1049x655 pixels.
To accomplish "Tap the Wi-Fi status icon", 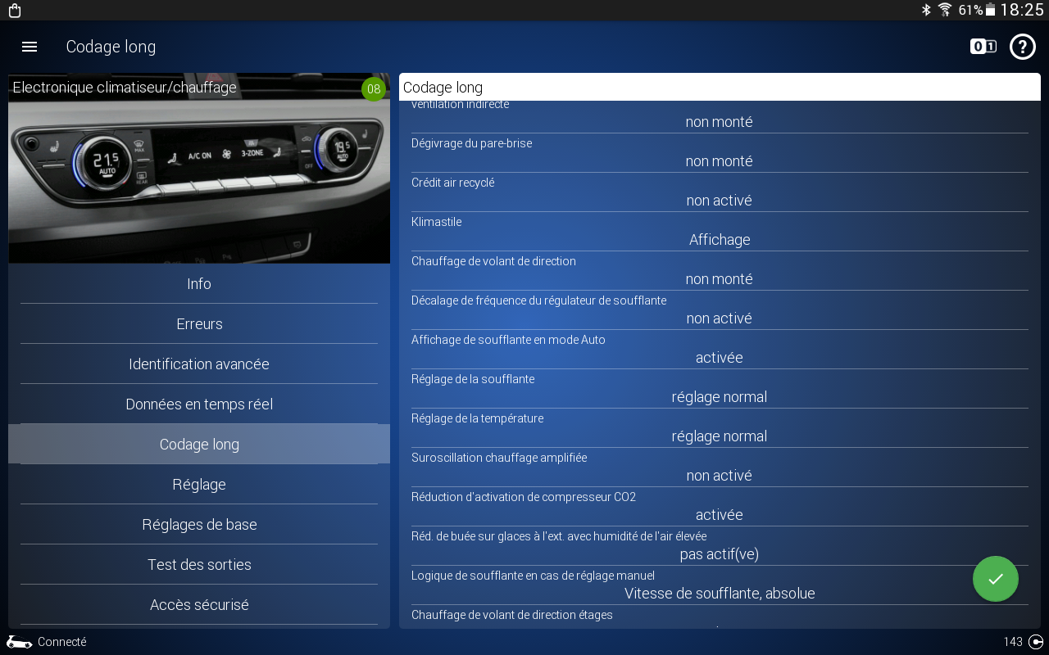I will 945,10.
